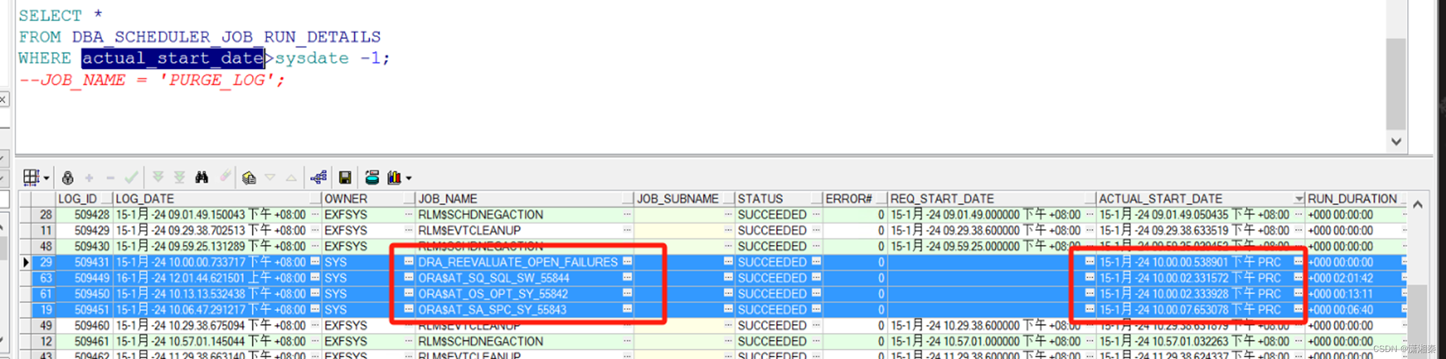
Task: Click DBA_SCHEDULER_JOB_RUN_DETAILS in the query
Action: point(227,37)
